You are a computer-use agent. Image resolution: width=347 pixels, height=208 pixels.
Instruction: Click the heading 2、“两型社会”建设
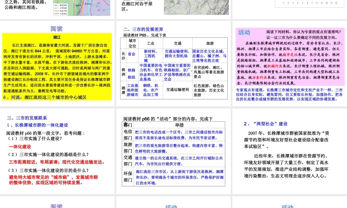[x=265, y=124]
